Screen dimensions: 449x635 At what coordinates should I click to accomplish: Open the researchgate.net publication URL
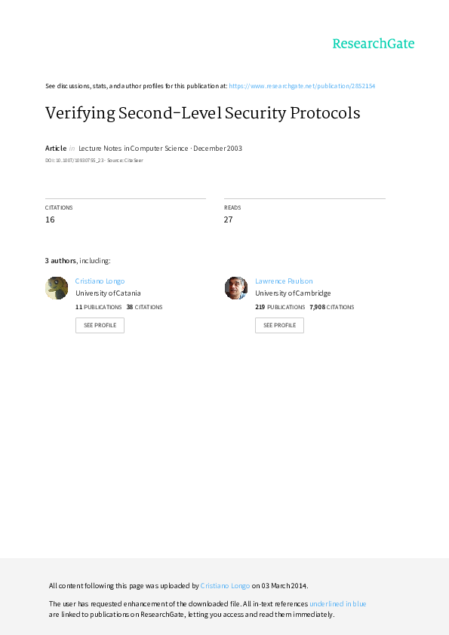point(302,86)
